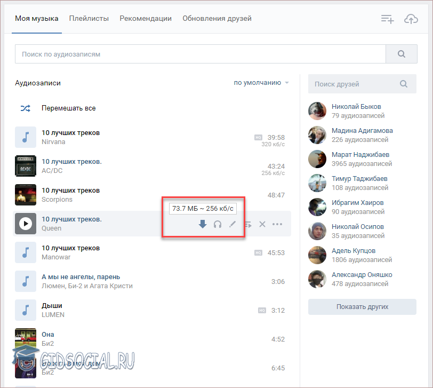Open the Рекомендации tab

click(146, 18)
